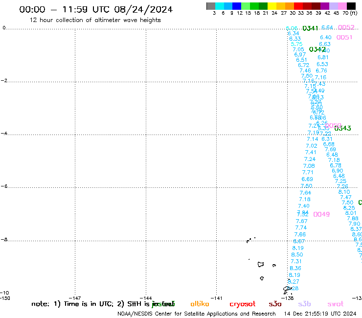Click the wave height value '6.40'
The height and width of the screenshot is (318, 362).
tap(326, 37)
